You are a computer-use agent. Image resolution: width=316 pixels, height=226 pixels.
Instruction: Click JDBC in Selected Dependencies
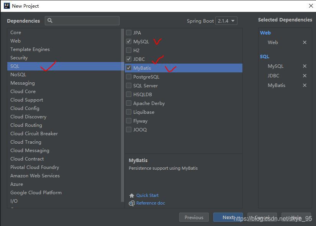[x=273, y=75]
